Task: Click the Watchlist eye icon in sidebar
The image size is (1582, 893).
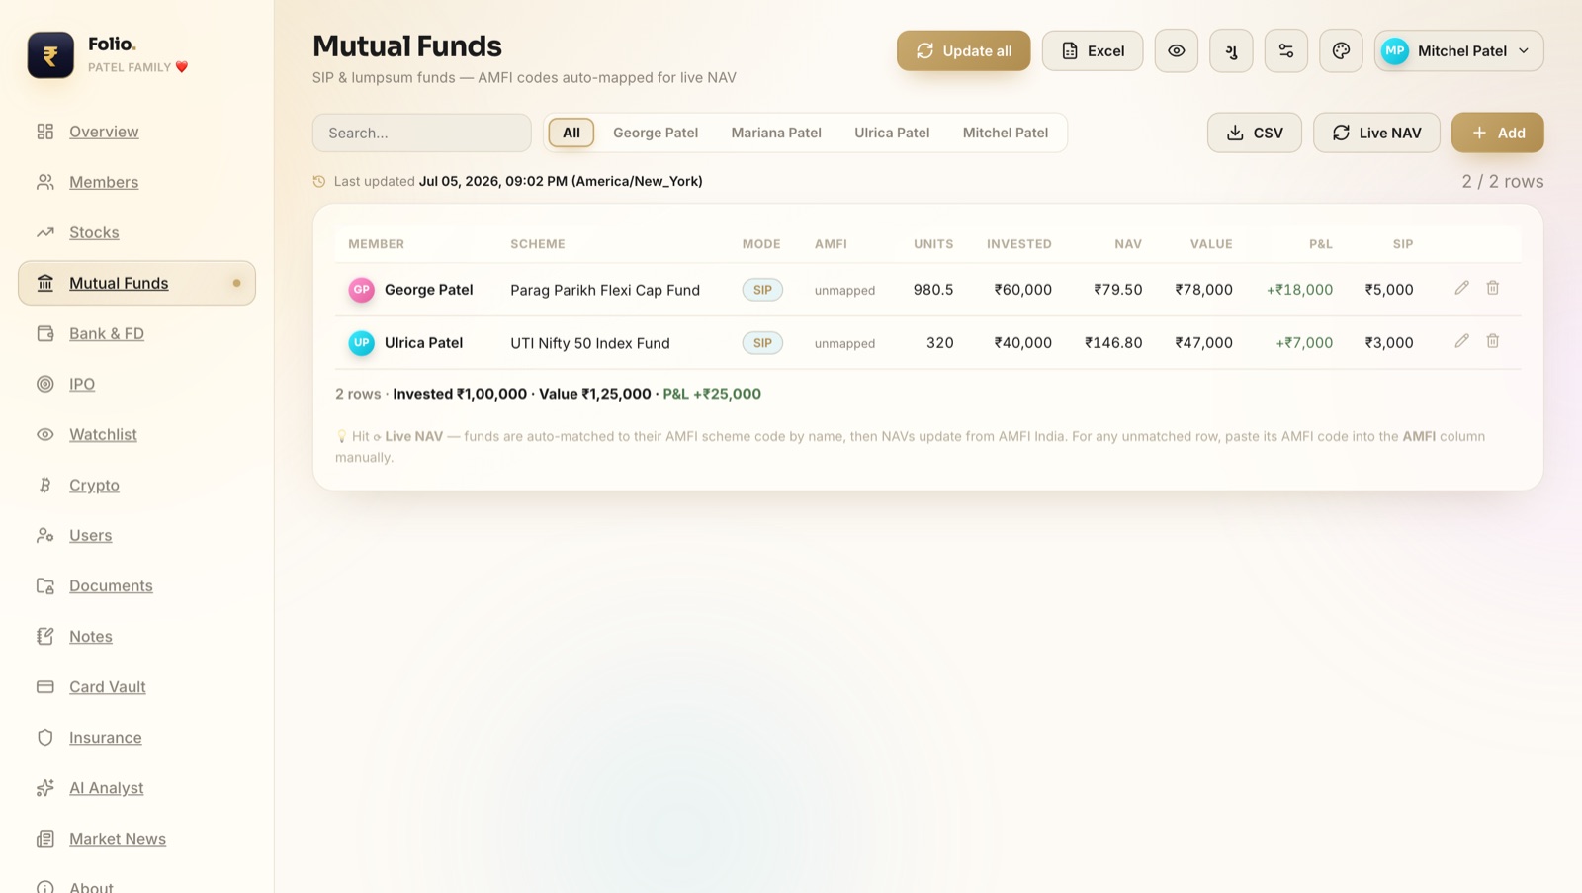Action: tap(45, 434)
